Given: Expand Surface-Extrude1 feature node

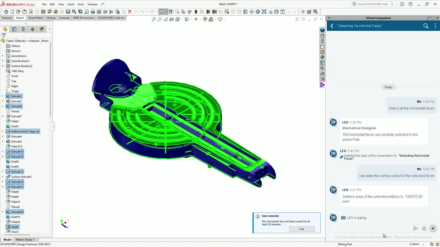Looking at the screenshot, I should pos(3,177).
